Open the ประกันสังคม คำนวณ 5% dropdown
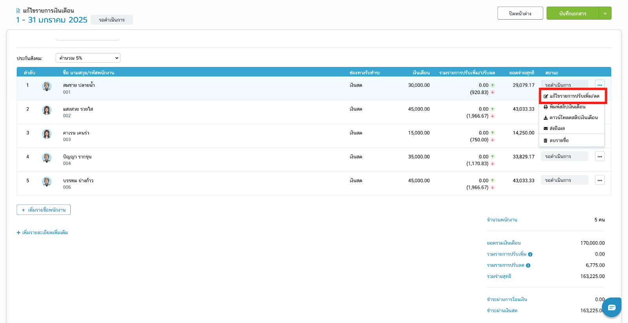This screenshot has height=323, width=628. [x=88, y=58]
